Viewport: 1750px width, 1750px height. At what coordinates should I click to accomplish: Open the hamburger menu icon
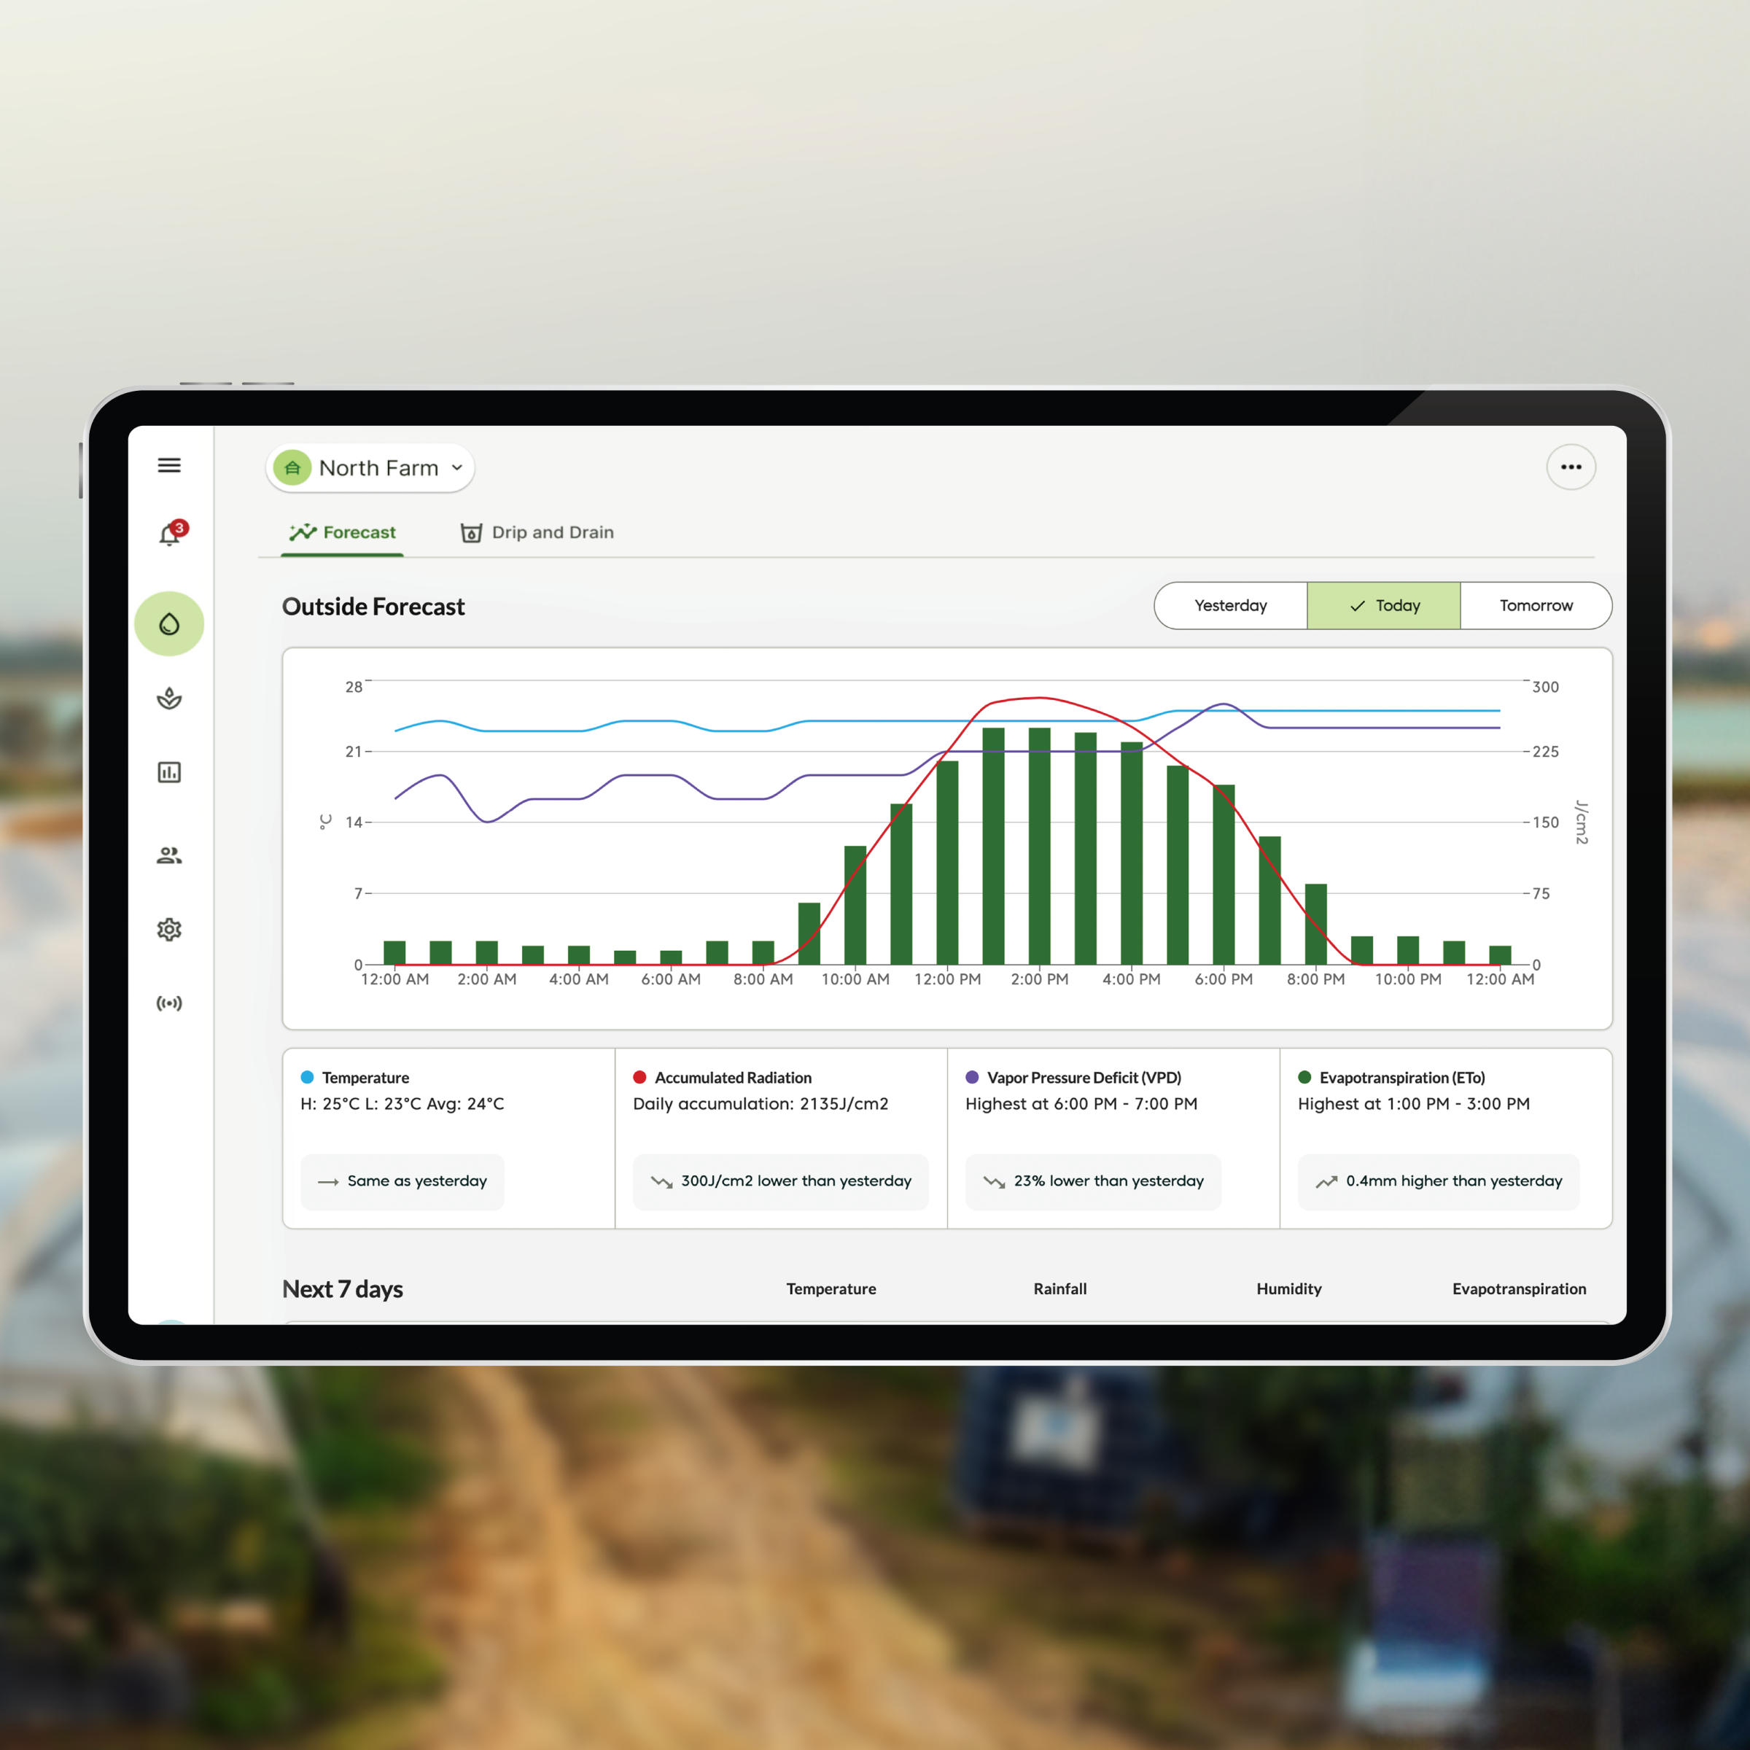(x=170, y=467)
